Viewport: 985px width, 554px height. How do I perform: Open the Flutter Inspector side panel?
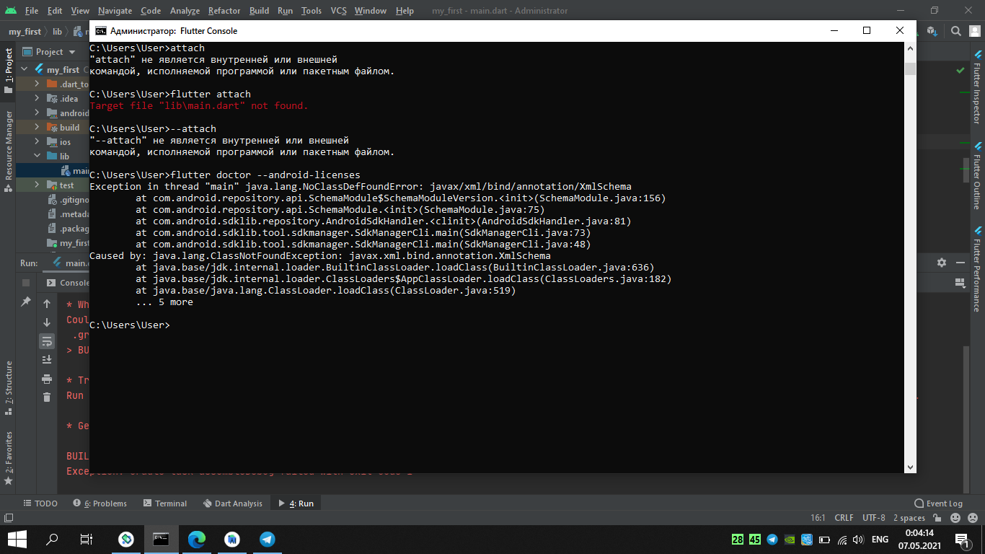977,87
